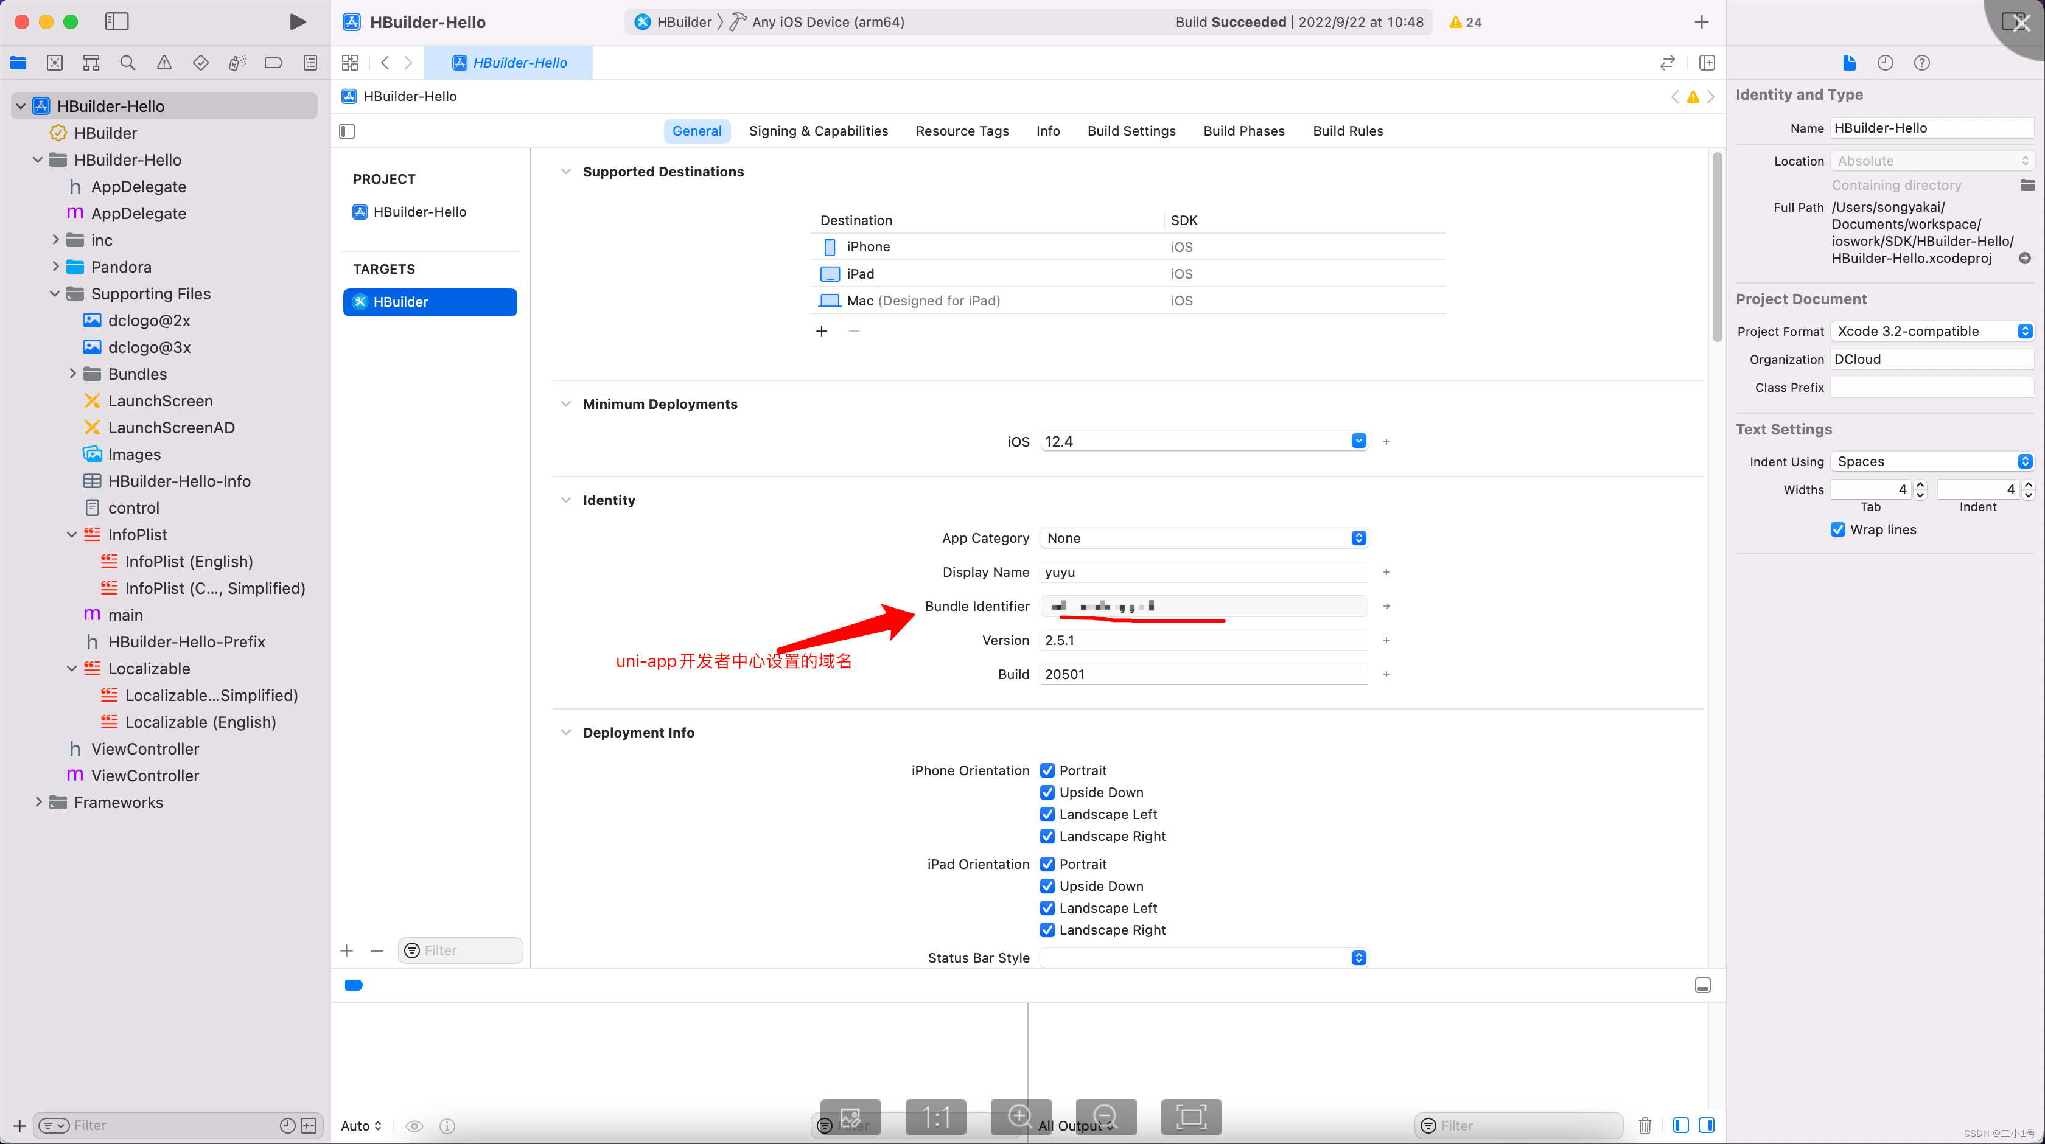The height and width of the screenshot is (1144, 2045).
Task: Hide the debug area toggle
Action: 1703,985
